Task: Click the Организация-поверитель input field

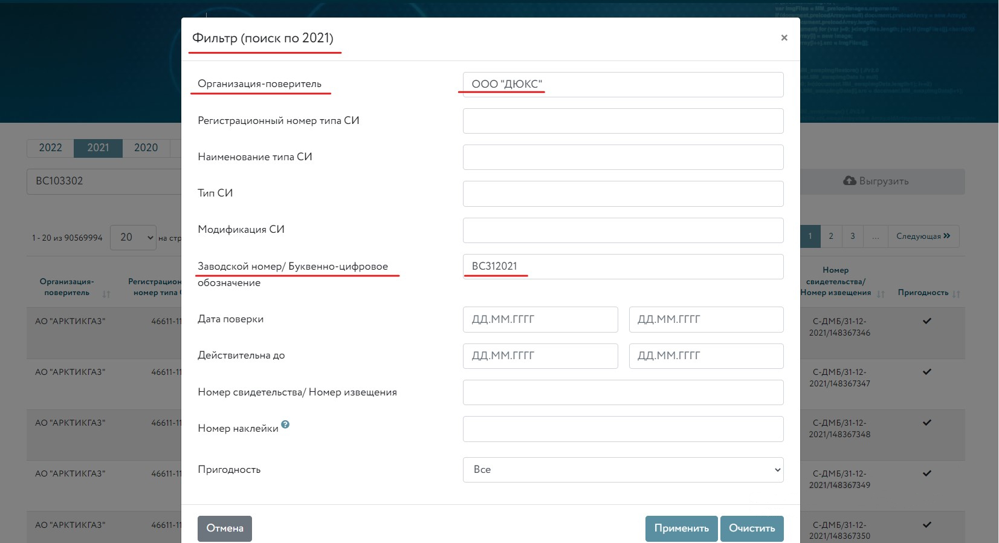Action: coord(622,85)
